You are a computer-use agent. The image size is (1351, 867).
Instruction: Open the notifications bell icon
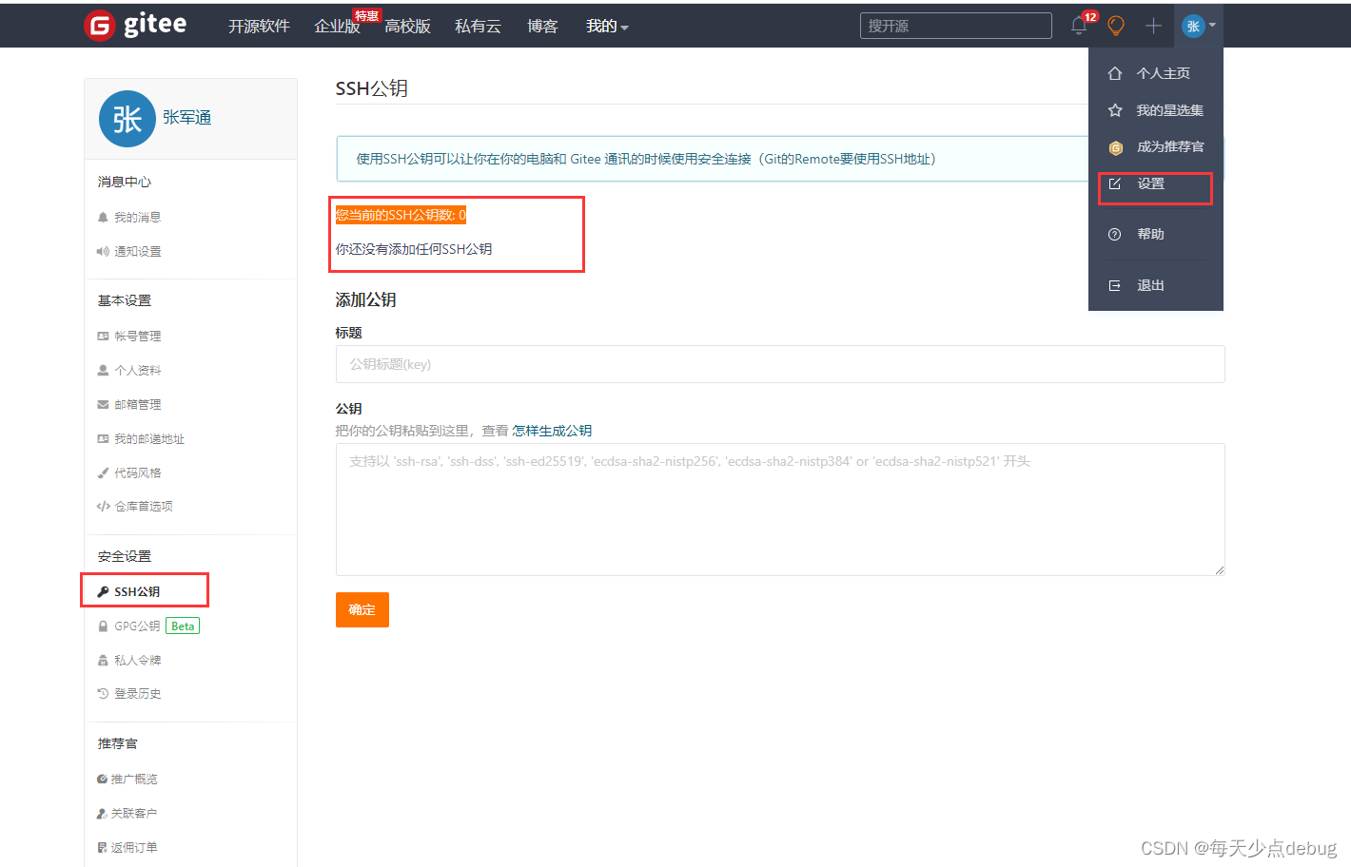coord(1079,26)
